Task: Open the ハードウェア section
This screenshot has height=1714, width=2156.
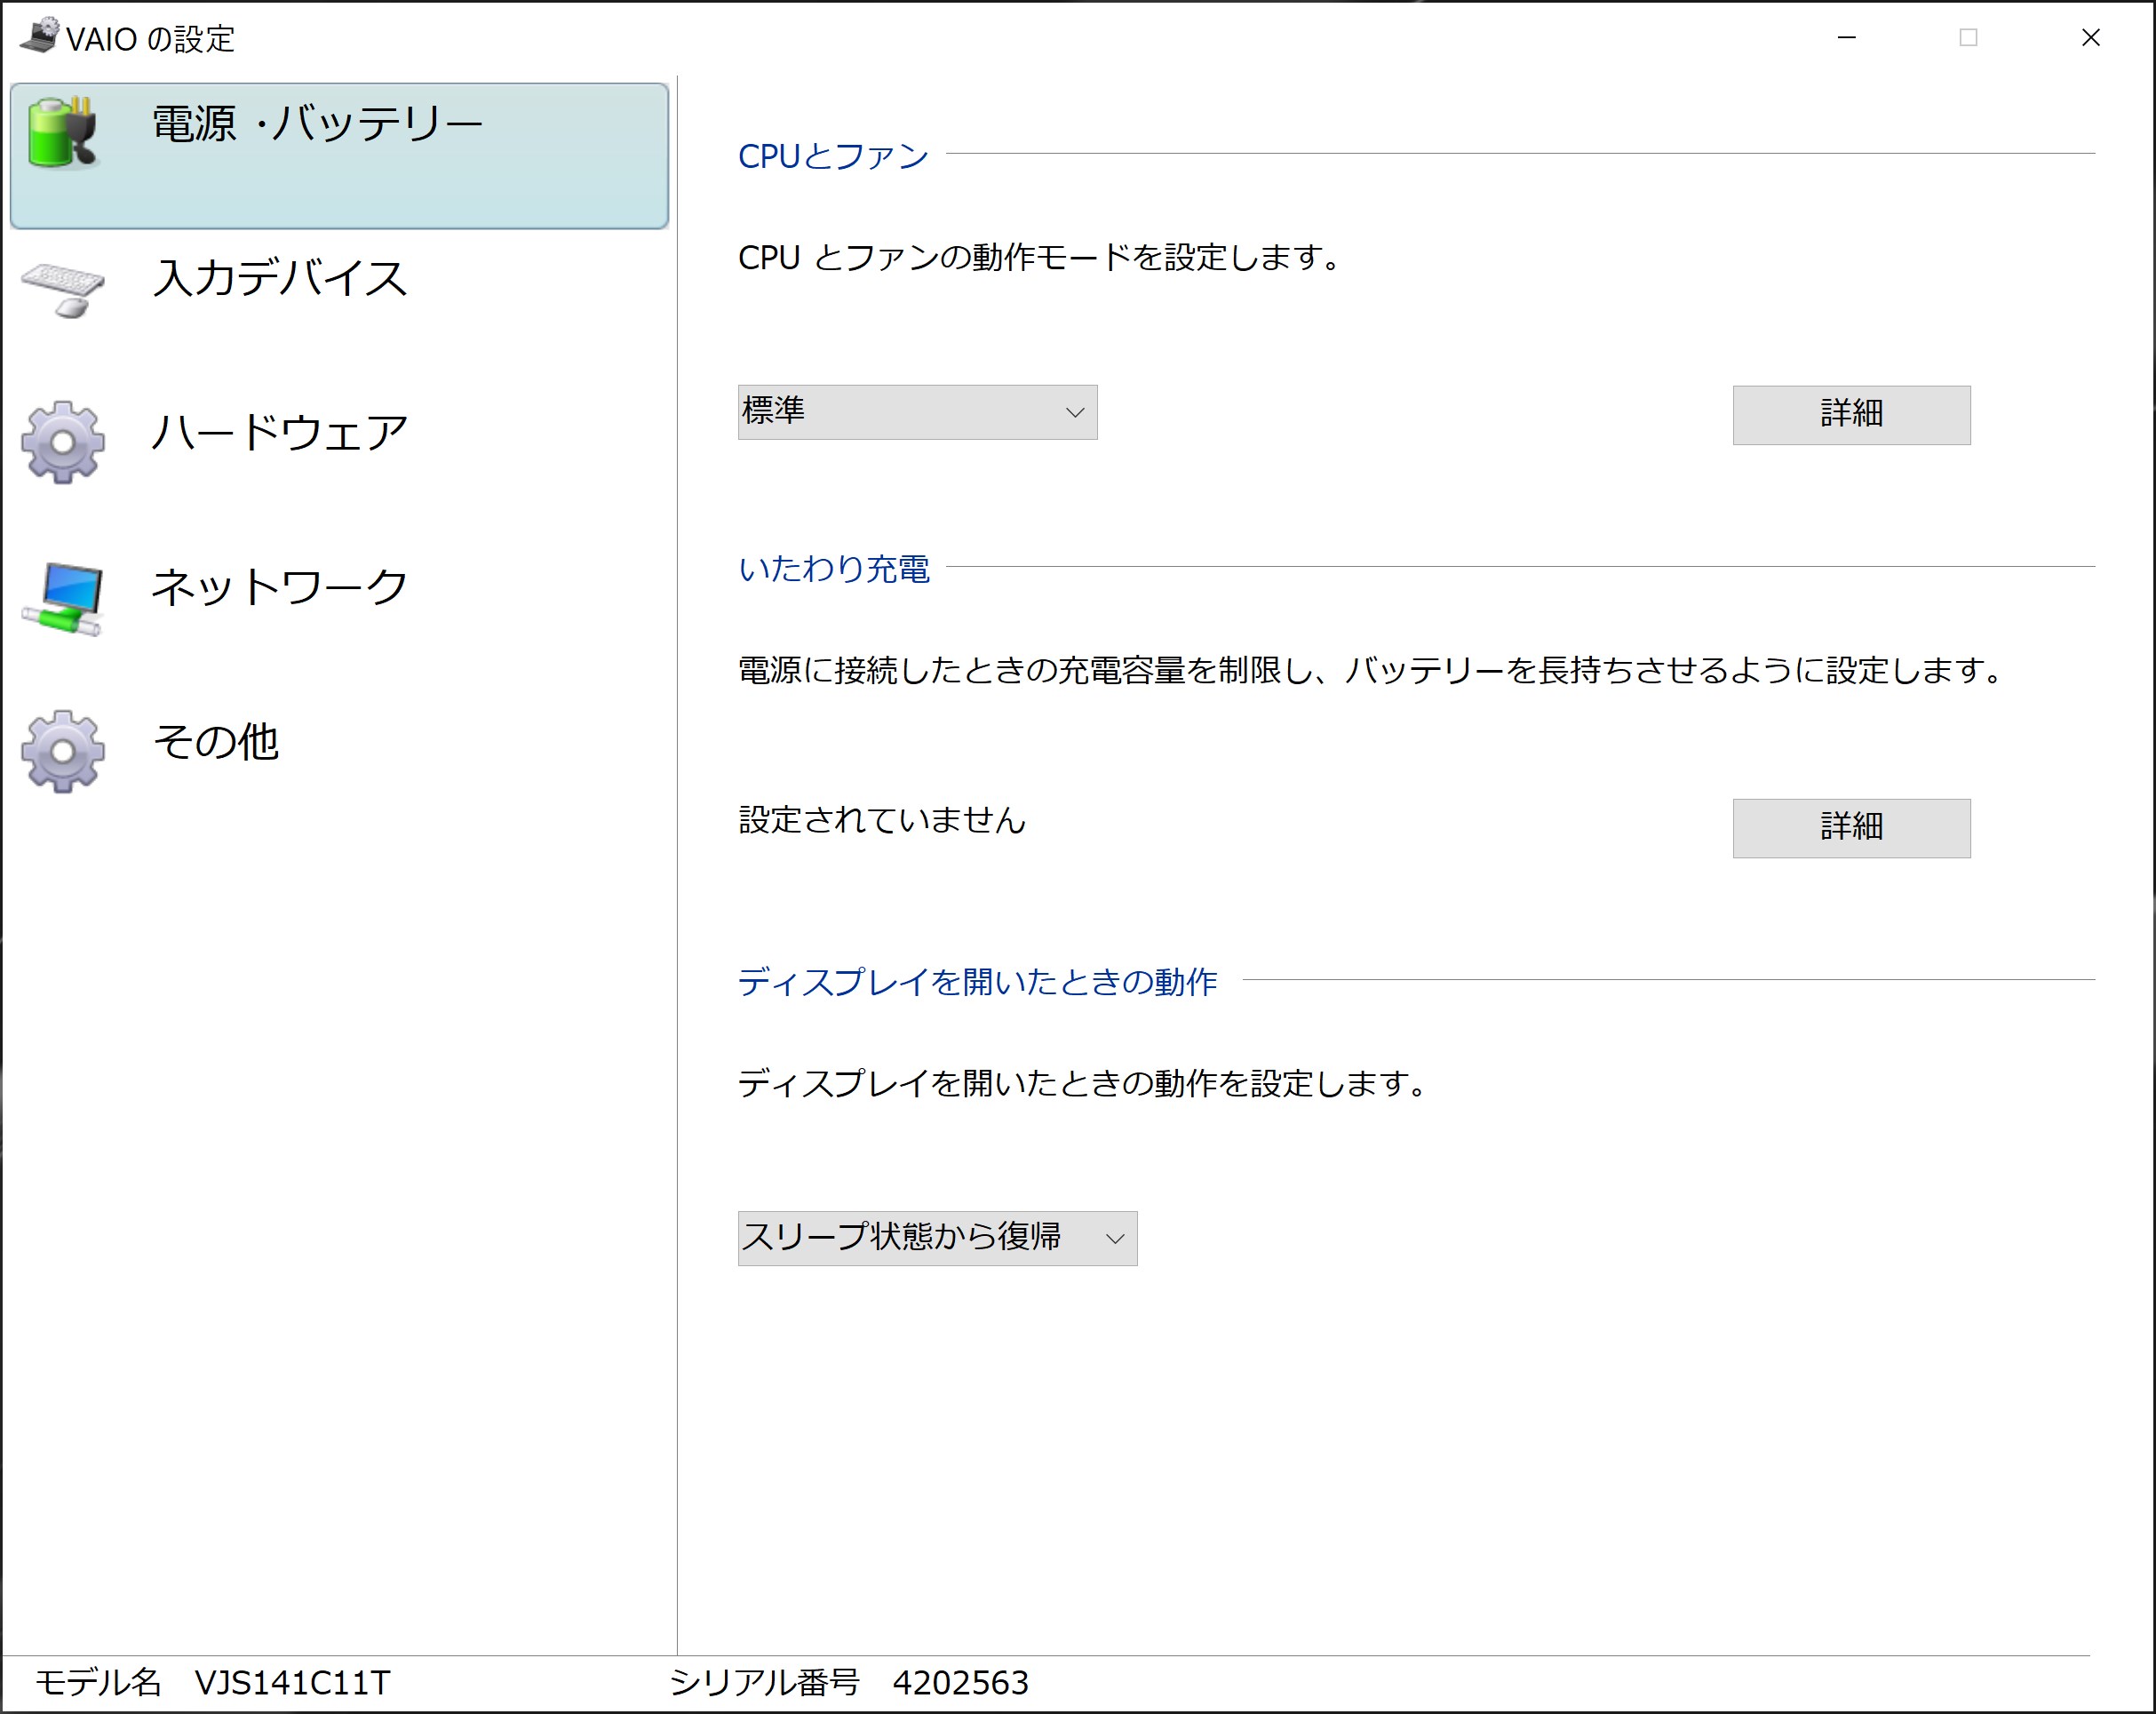Action: click(280, 433)
